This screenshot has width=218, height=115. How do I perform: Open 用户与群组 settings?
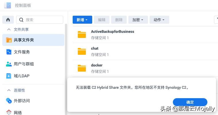33,64
